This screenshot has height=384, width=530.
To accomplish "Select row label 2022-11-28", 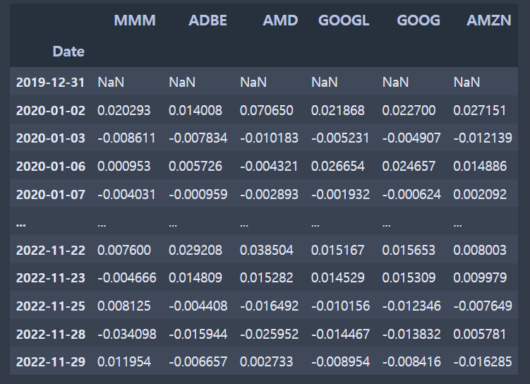I will (51, 335).
